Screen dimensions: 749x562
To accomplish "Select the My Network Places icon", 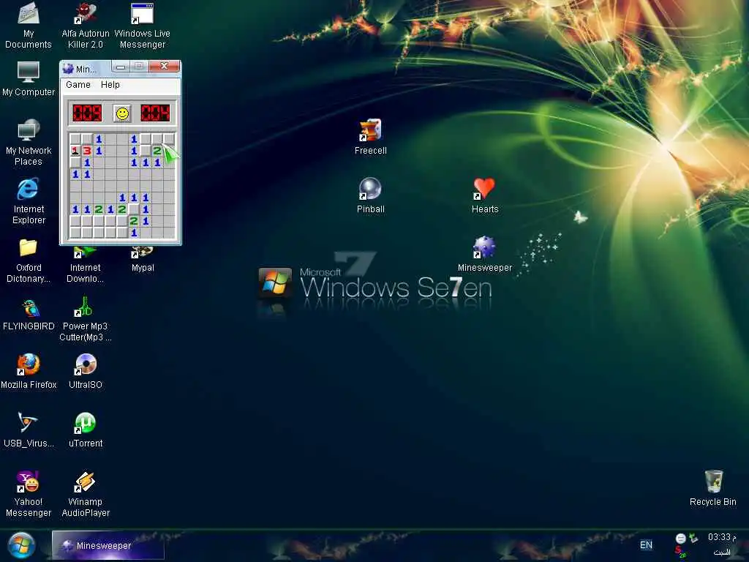I will point(29,143).
